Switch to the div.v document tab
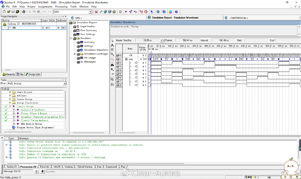The height and width of the screenshot is (179, 301). [237, 18]
